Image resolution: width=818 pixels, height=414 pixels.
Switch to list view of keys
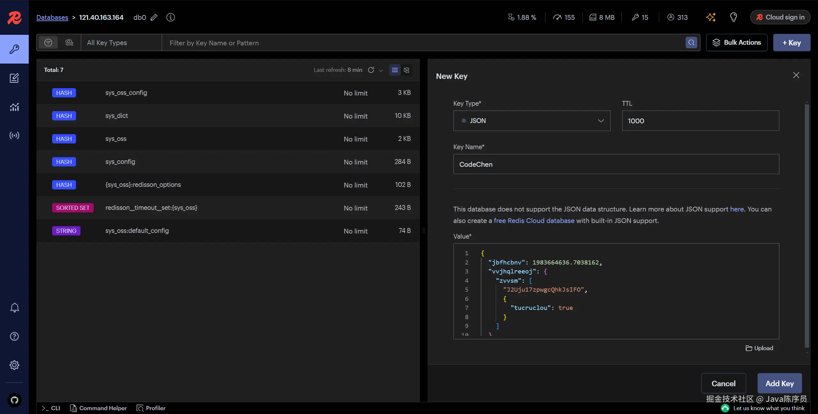(x=395, y=70)
